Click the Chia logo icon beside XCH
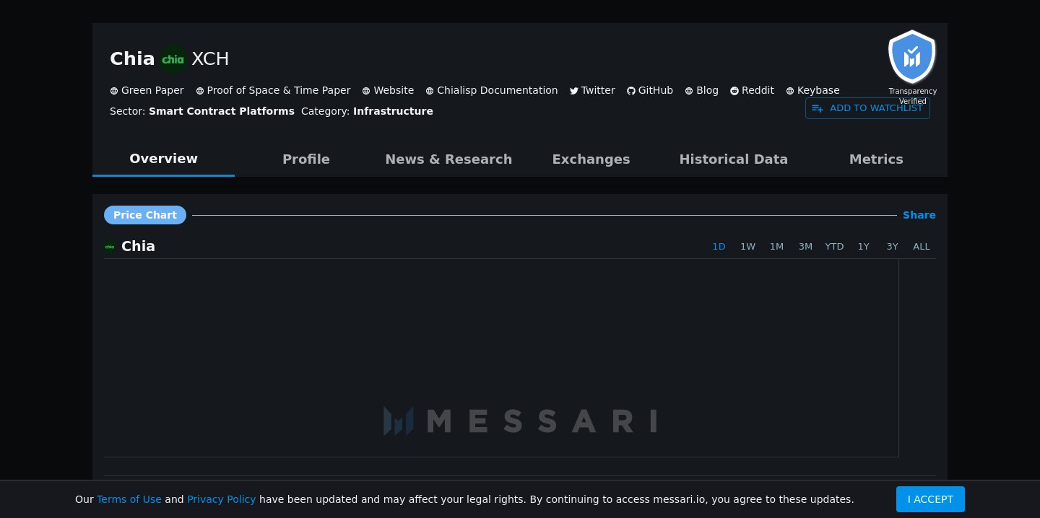Viewport: 1040px width, 518px height. coord(173,59)
